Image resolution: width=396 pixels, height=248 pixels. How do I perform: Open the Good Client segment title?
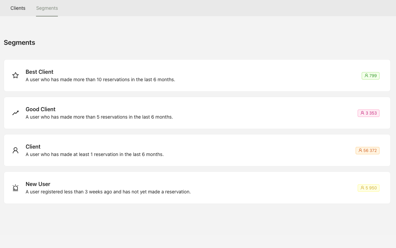tap(40, 109)
